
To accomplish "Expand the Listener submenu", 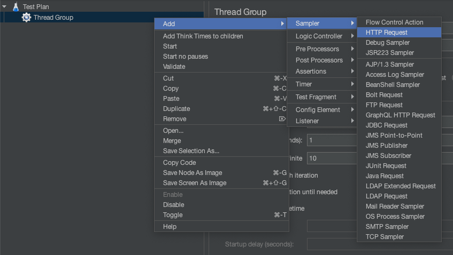I will (322, 121).
